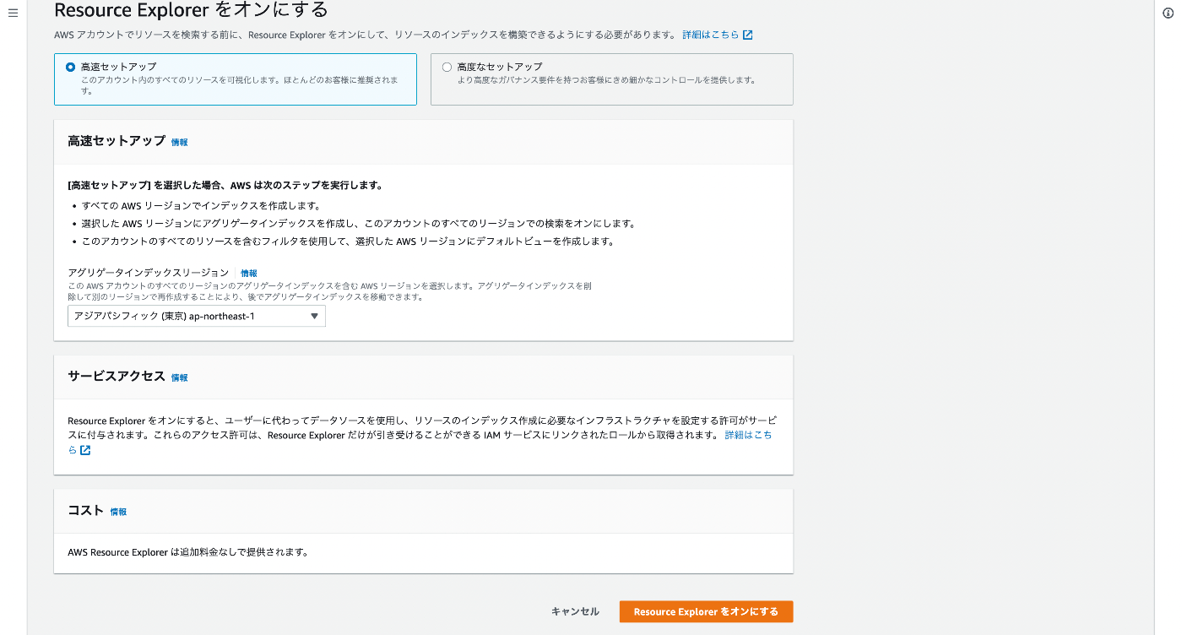The image size is (1182, 635).
Task: Select the 高速セットアップ radio button
Action: click(70, 67)
